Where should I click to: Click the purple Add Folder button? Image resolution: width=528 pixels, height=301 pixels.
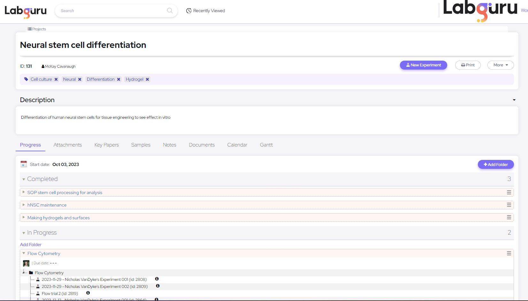click(x=495, y=164)
